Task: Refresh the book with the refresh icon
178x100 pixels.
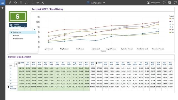Action: coord(16,3)
